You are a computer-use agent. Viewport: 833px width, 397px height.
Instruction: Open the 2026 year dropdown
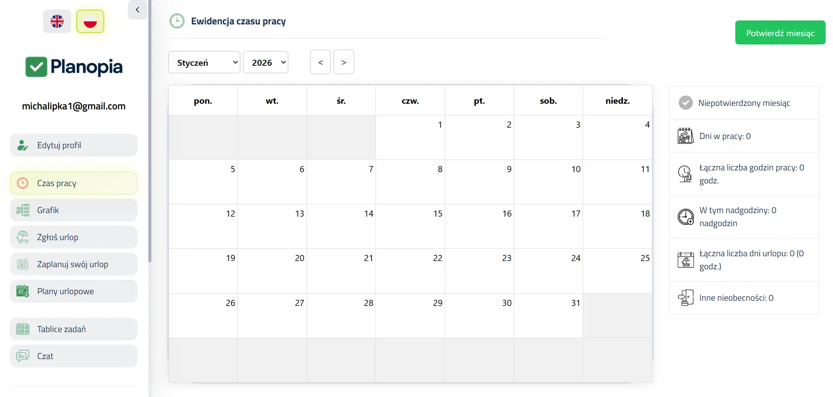click(x=265, y=62)
